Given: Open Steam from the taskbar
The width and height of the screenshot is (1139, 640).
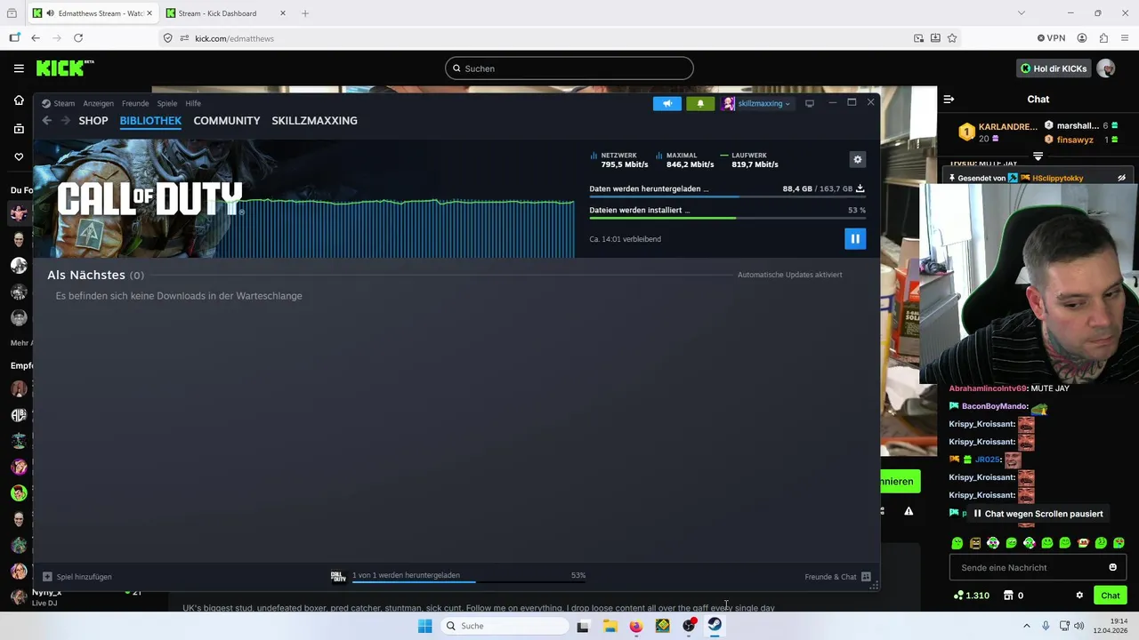Looking at the screenshot, I should coord(715,625).
